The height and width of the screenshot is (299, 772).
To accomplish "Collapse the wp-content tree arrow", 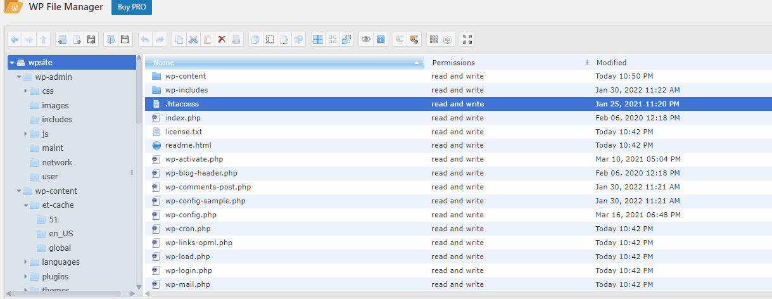I will tap(19, 191).
